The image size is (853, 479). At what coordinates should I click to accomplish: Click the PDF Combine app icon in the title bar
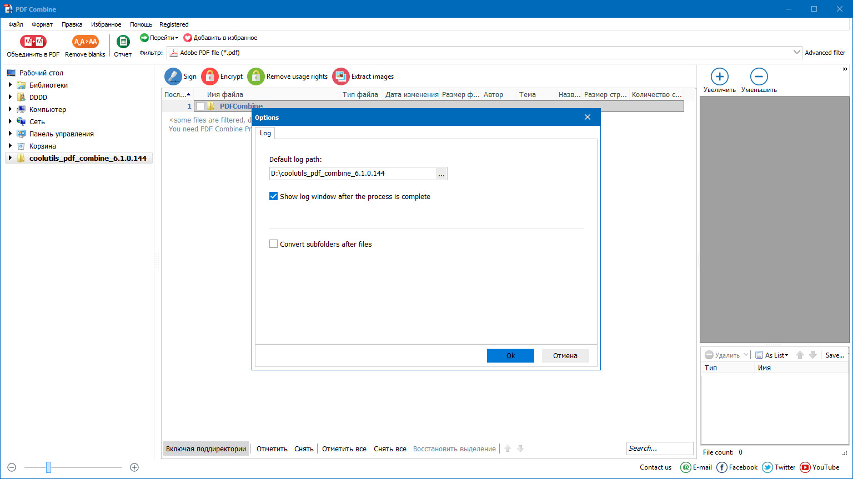(x=8, y=9)
